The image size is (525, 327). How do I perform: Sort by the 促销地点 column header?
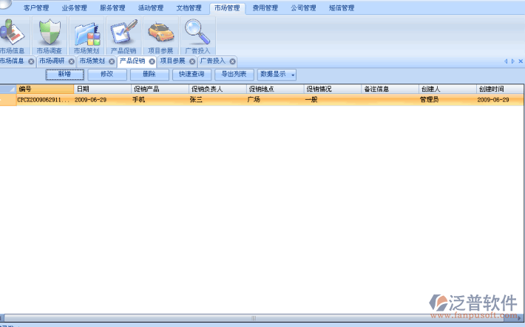275,89
